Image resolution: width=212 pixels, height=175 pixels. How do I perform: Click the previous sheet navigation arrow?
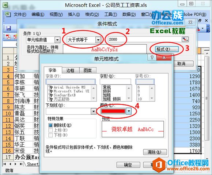(x=10, y=164)
